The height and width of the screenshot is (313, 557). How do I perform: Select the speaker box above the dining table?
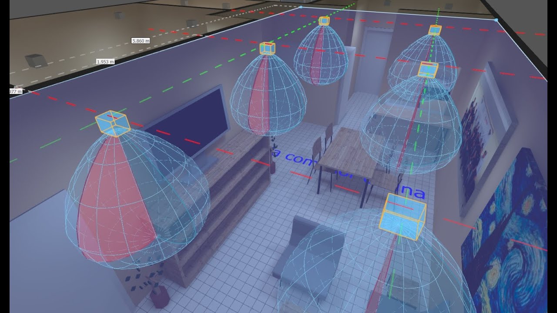428,70
